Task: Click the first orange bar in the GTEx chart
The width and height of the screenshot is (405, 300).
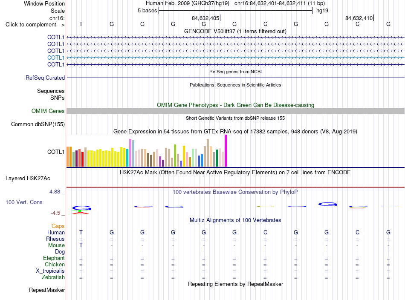Action: tap(68, 157)
